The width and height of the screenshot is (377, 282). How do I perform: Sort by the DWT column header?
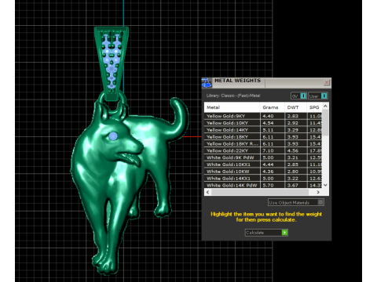[295, 107]
